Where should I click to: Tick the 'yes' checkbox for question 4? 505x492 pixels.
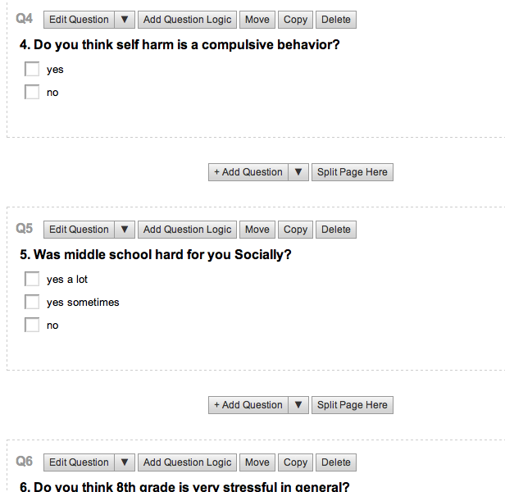32,70
